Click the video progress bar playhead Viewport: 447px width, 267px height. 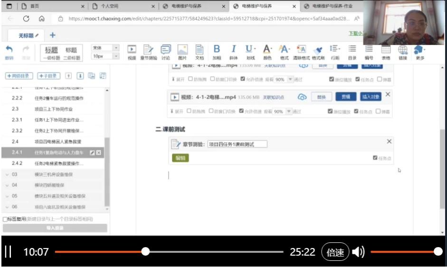146,252
